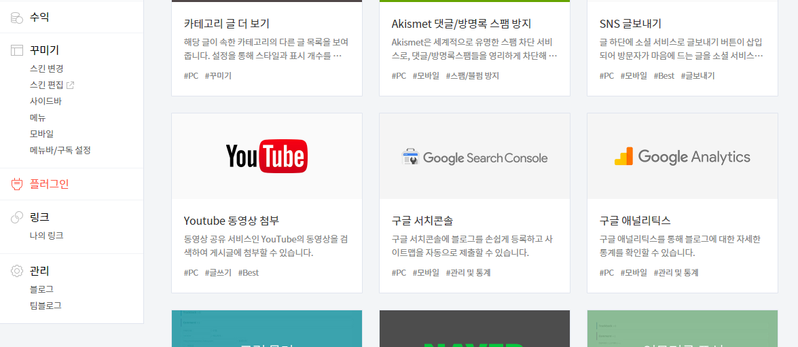This screenshot has height=347, width=798.
Task: Click the Google Search Console logo banner
Action: [x=474, y=156]
